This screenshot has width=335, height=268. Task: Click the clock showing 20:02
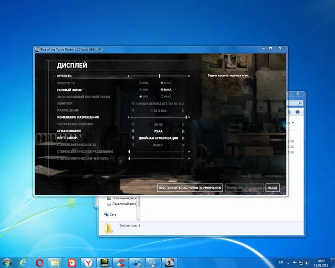(321, 261)
